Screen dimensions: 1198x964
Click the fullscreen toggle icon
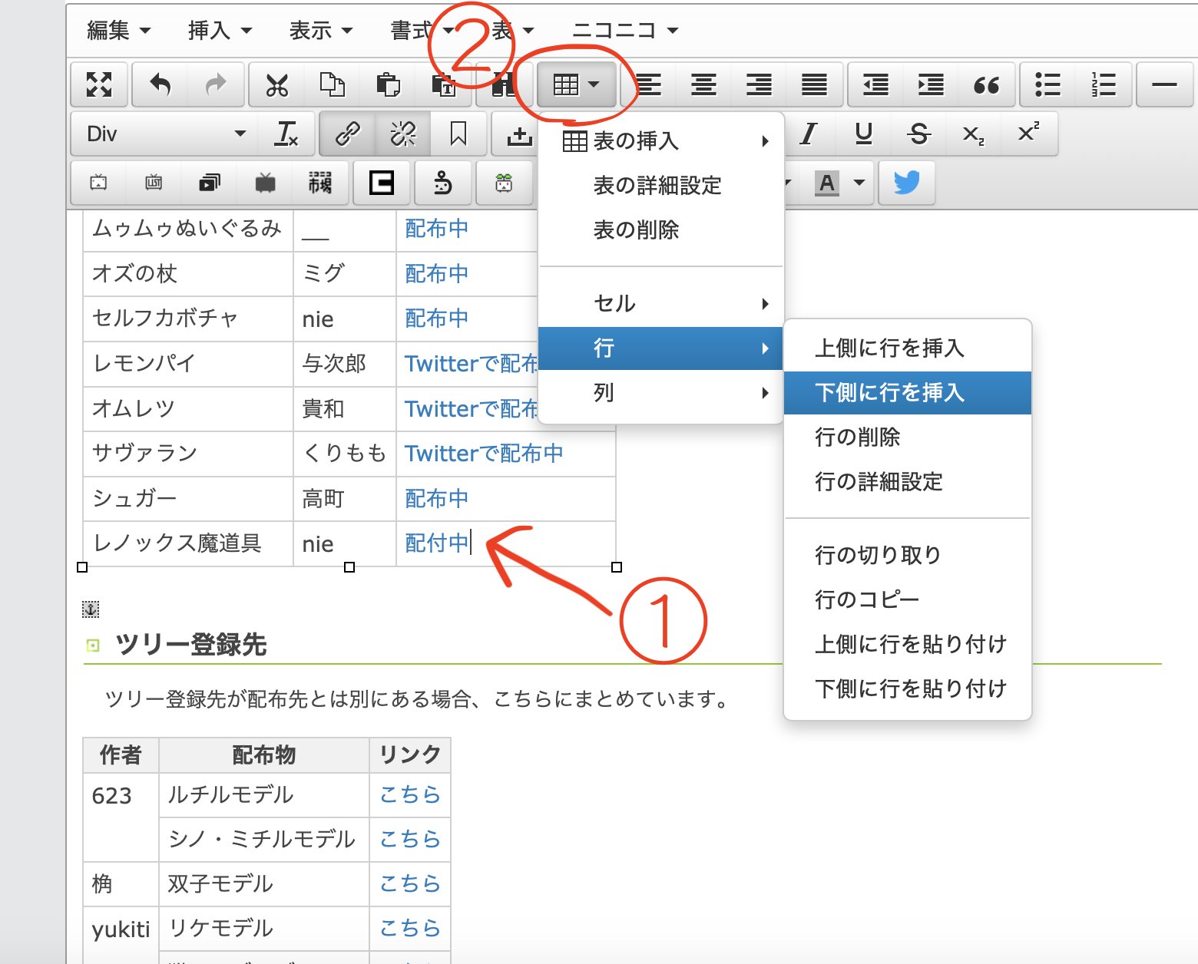pos(99,84)
